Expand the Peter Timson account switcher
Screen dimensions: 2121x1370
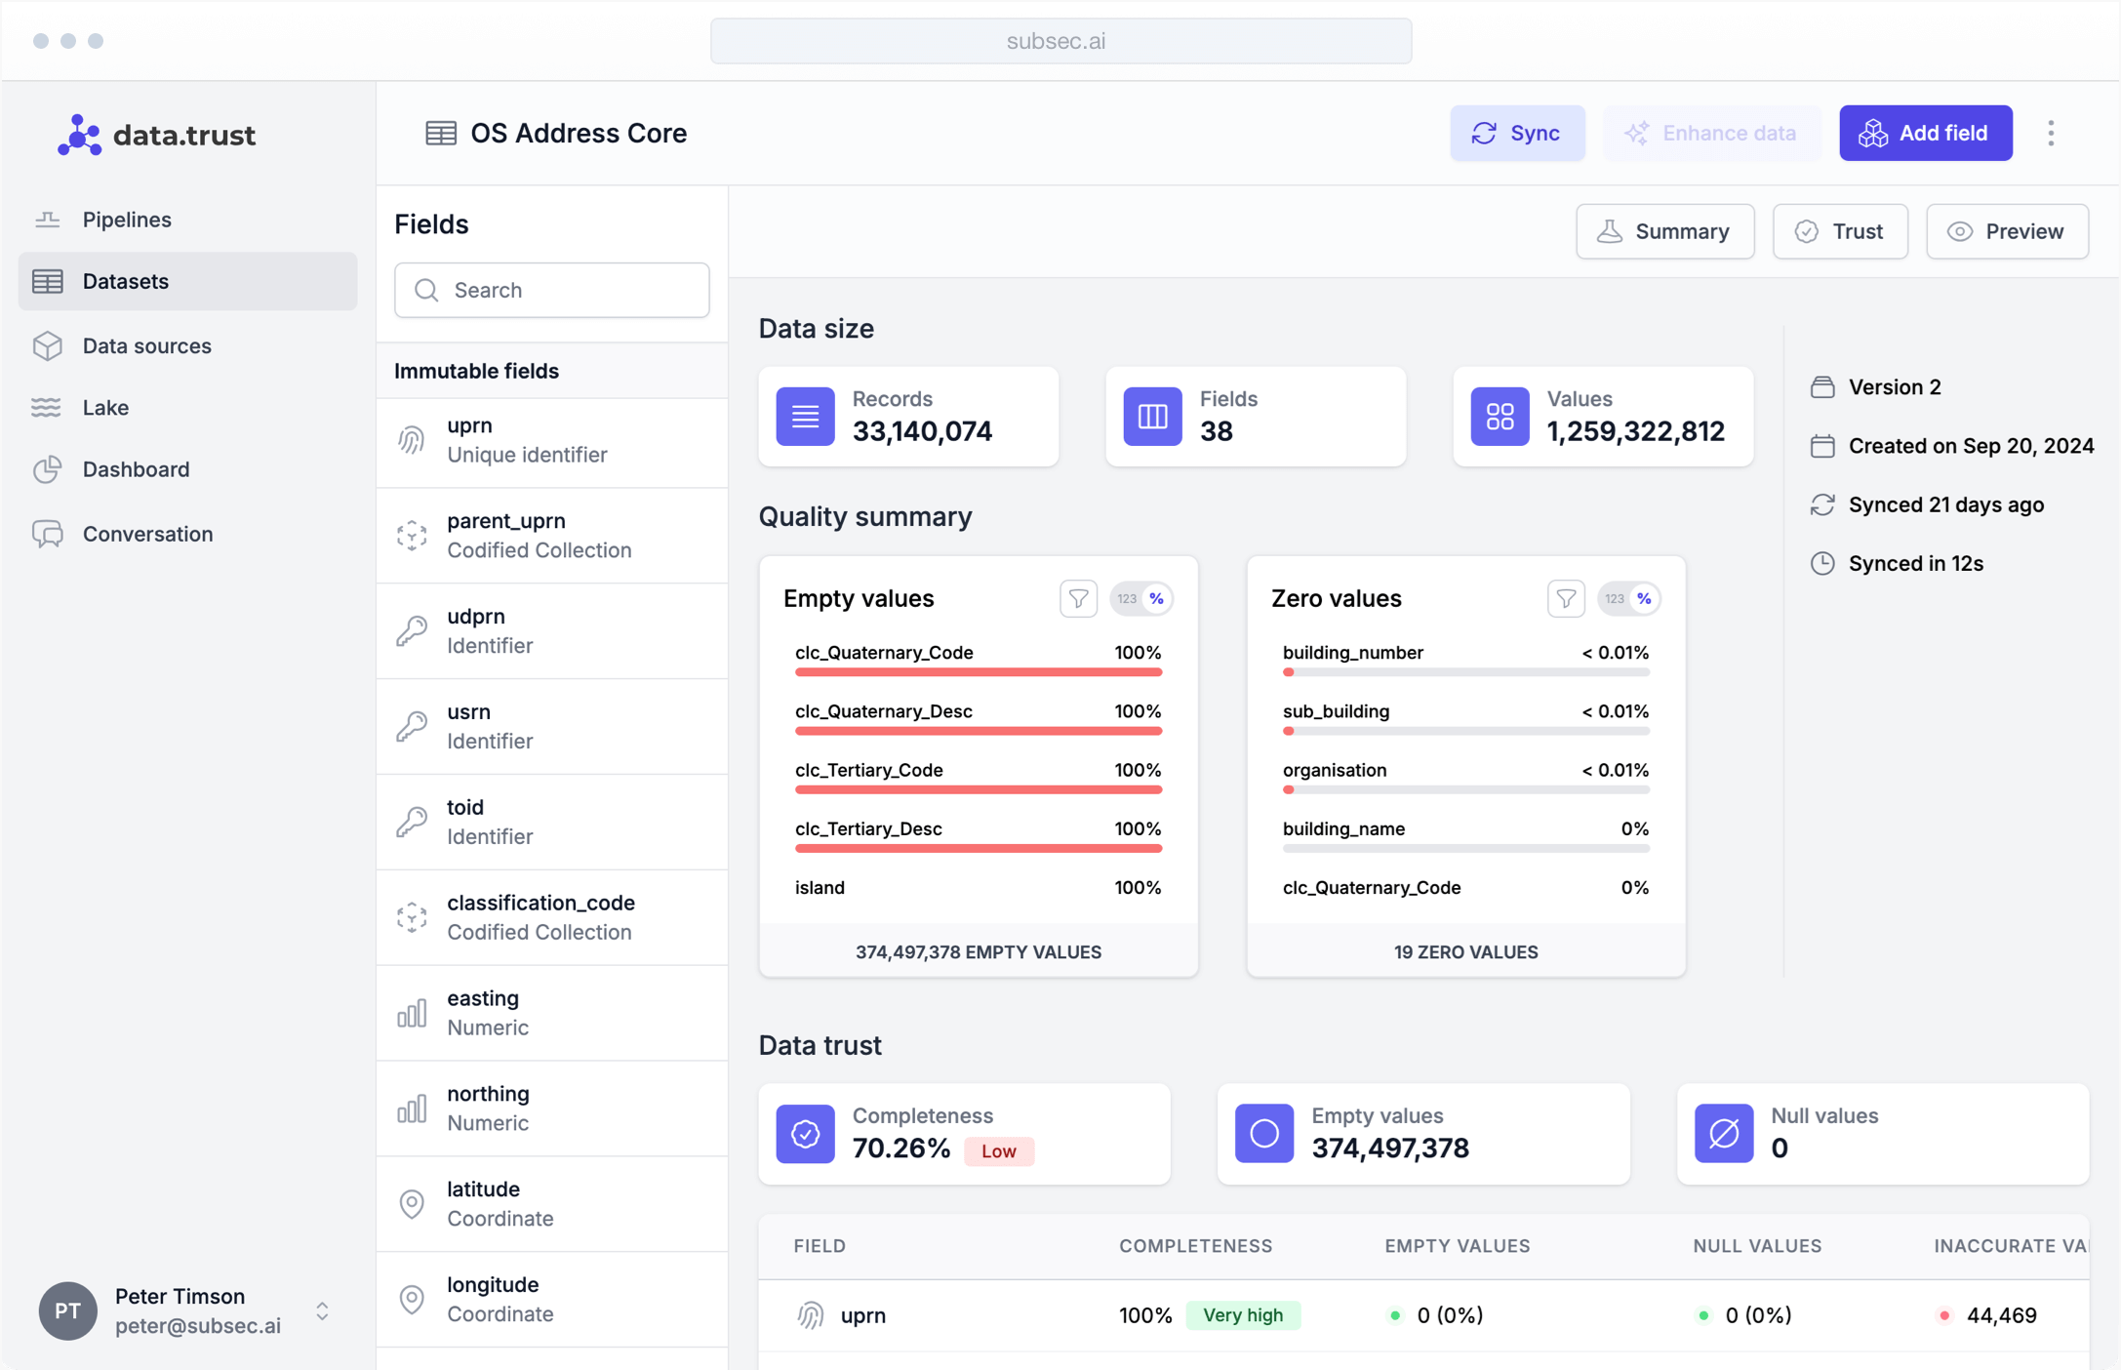tap(322, 1310)
